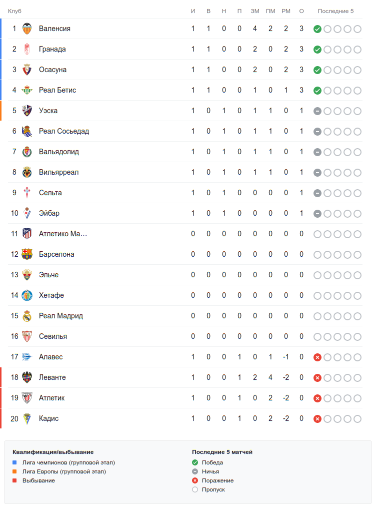This screenshot has height=508, width=376.
Task: Click the РМ goal difference column header
Action: tap(286, 11)
